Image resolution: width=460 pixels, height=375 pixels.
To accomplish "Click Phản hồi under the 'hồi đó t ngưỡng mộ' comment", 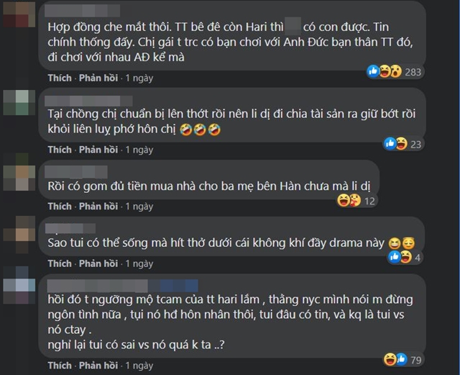I will pyautogui.click(x=98, y=366).
